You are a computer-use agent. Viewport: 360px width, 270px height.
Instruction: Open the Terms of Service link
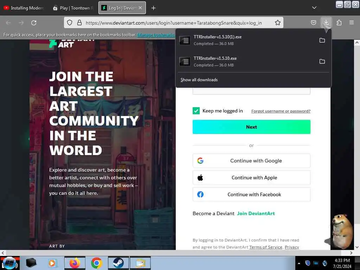coord(266,247)
